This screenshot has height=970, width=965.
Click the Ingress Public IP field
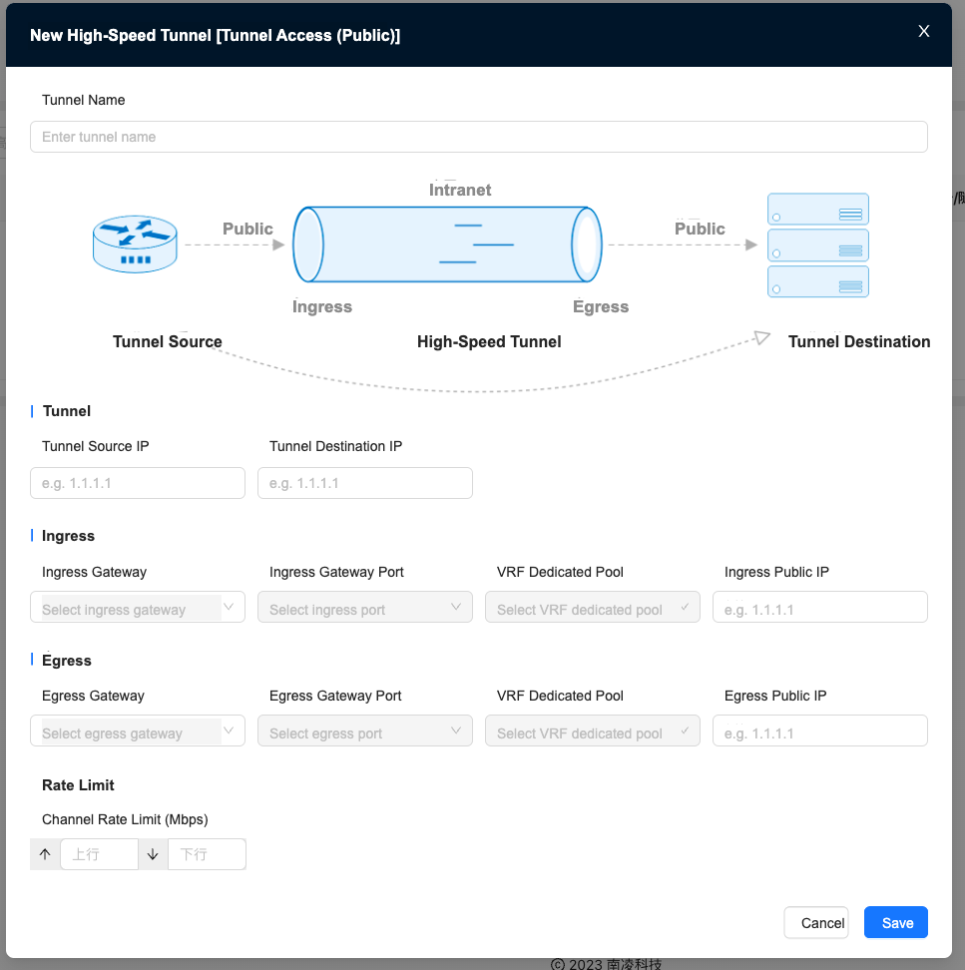[820, 607]
